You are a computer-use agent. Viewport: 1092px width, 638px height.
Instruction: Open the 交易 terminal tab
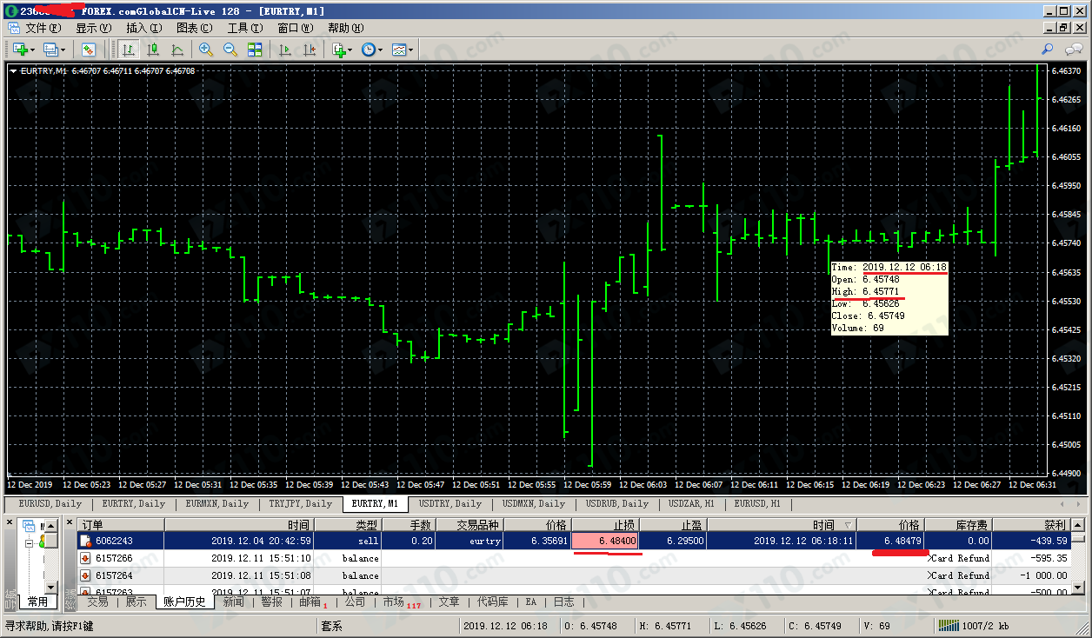click(x=97, y=601)
